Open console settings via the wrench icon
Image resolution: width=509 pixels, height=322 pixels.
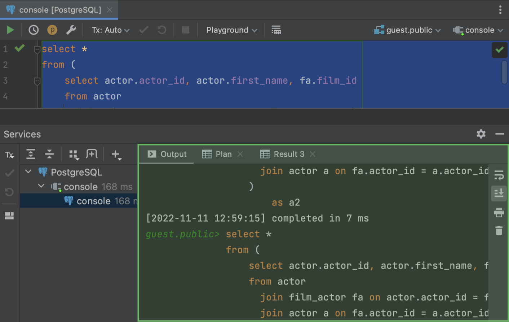pos(71,30)
